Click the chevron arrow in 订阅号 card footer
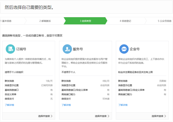The width and height of the screenshot is (173, 122). 52,116
